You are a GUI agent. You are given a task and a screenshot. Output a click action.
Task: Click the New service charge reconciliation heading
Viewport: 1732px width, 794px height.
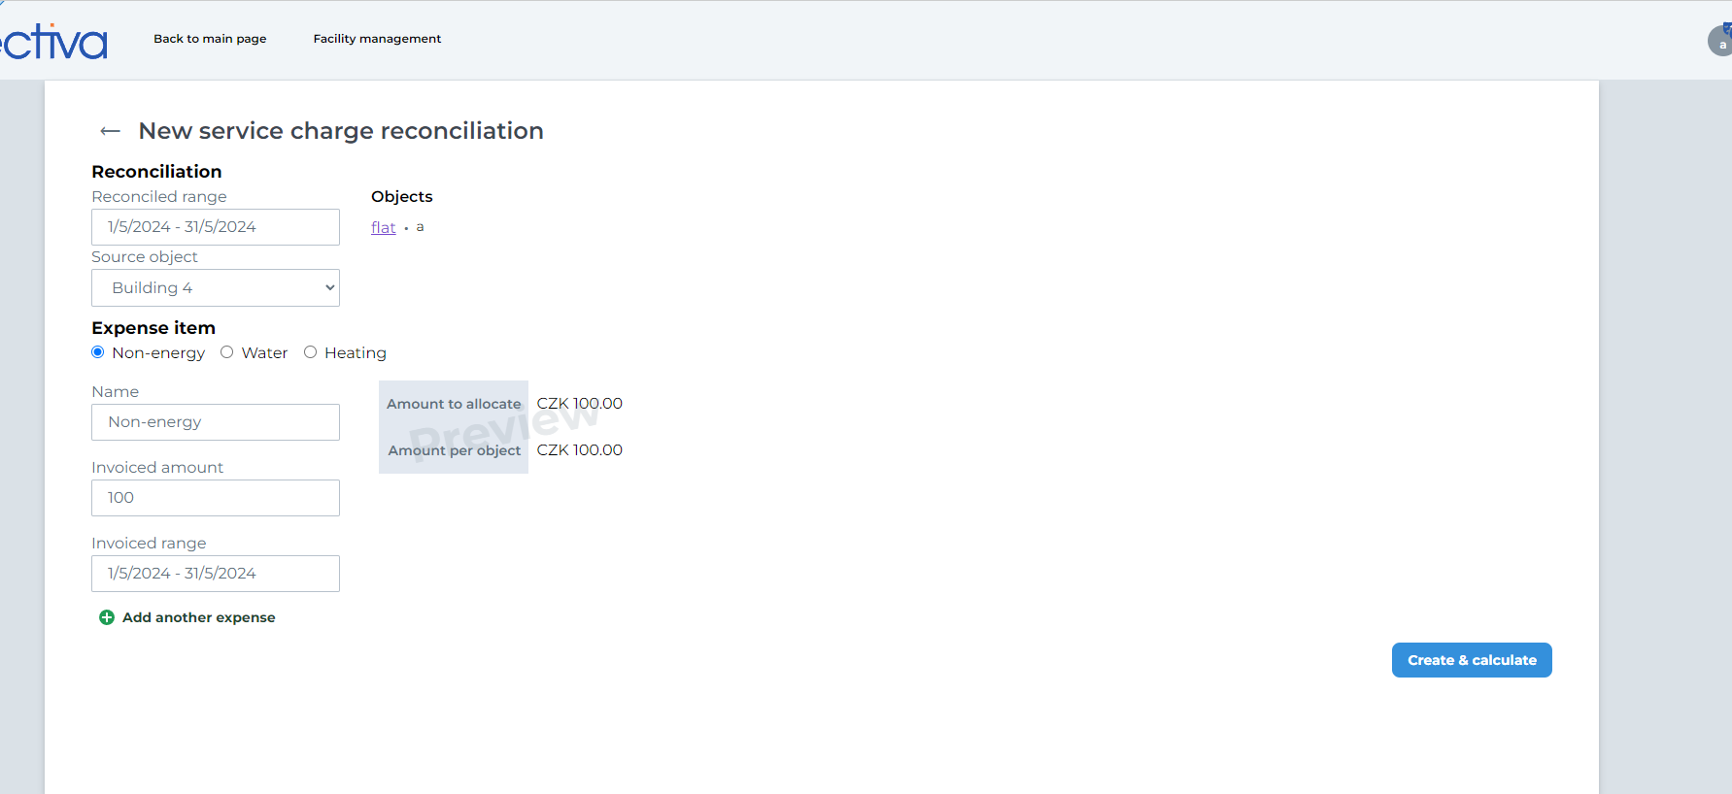pyautogui.click(x=341, y=131)
